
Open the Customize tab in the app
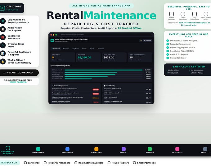coord(101,49)
